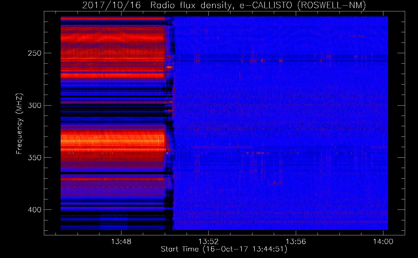
Task: Click the 13:56 time tick label
Action: tap(296, 241)
